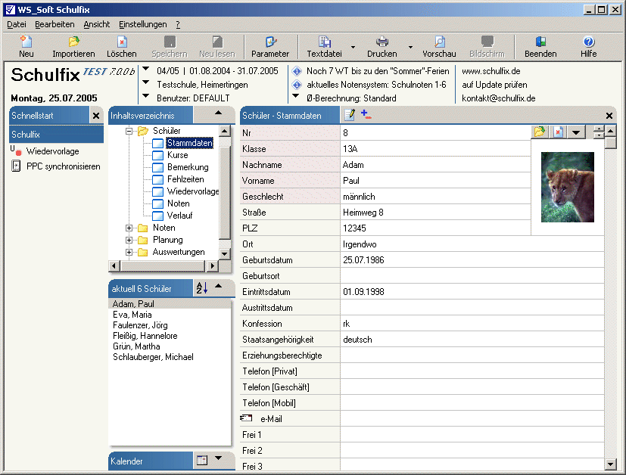
Task: Open the Ø-Berechnung dropdown arrow
Action: (296, 96)
